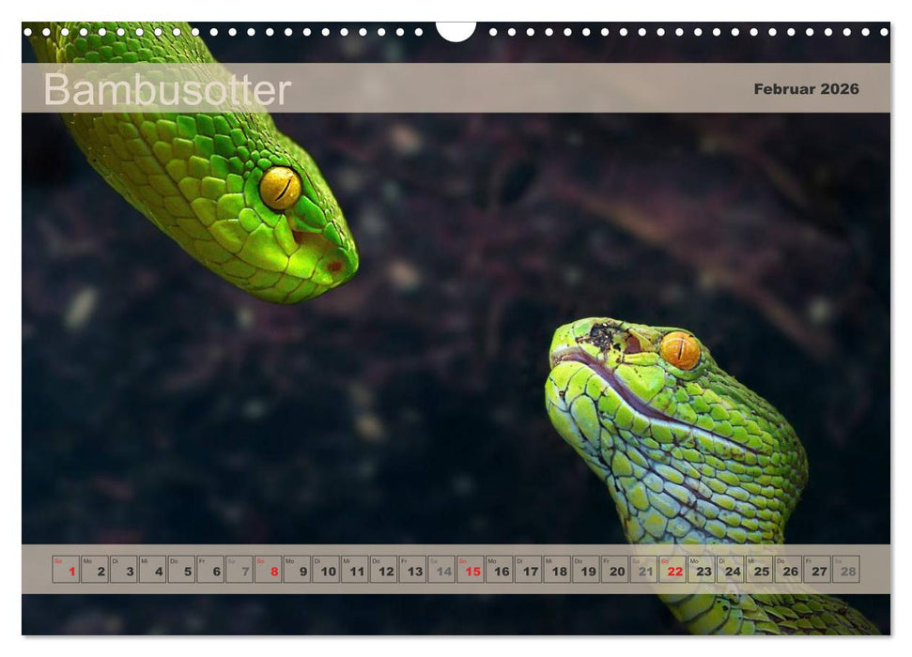The height and width of the screenshot is (657, 912).
Task: Click the Februar 2026 month label
Action: 806,89
